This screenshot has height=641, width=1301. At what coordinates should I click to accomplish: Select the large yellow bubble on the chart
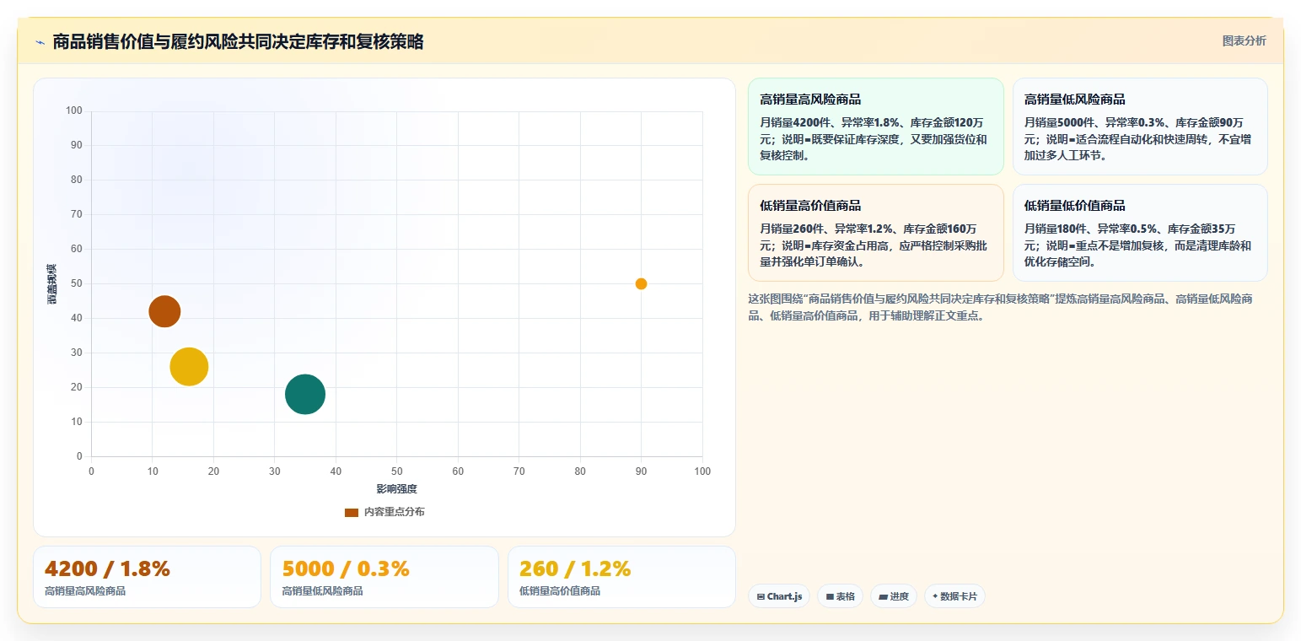[189, 367]
